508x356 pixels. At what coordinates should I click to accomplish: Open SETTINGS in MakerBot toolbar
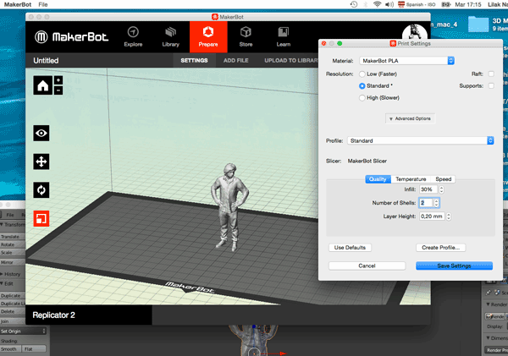[x=194, y=61]
